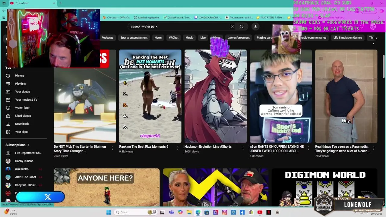The height and width of the screenshot is (217, 386).
Task: Open more options for Hackmon Evolution Line short
Action: (x=243, y=148)
